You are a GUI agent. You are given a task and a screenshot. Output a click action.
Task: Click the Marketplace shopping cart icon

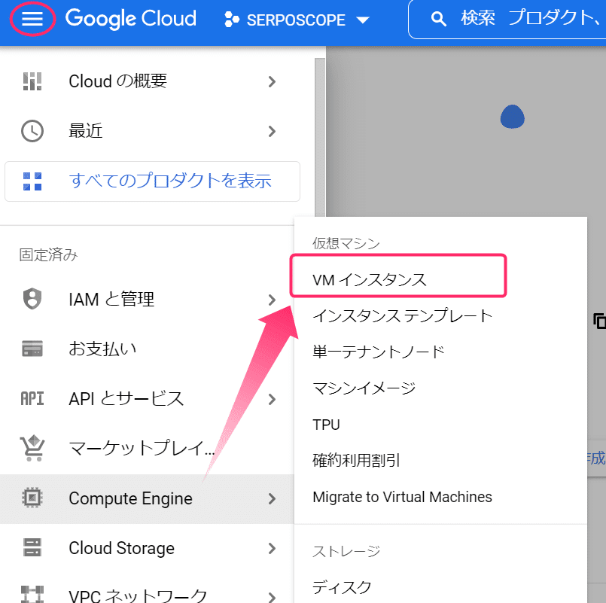32,448
